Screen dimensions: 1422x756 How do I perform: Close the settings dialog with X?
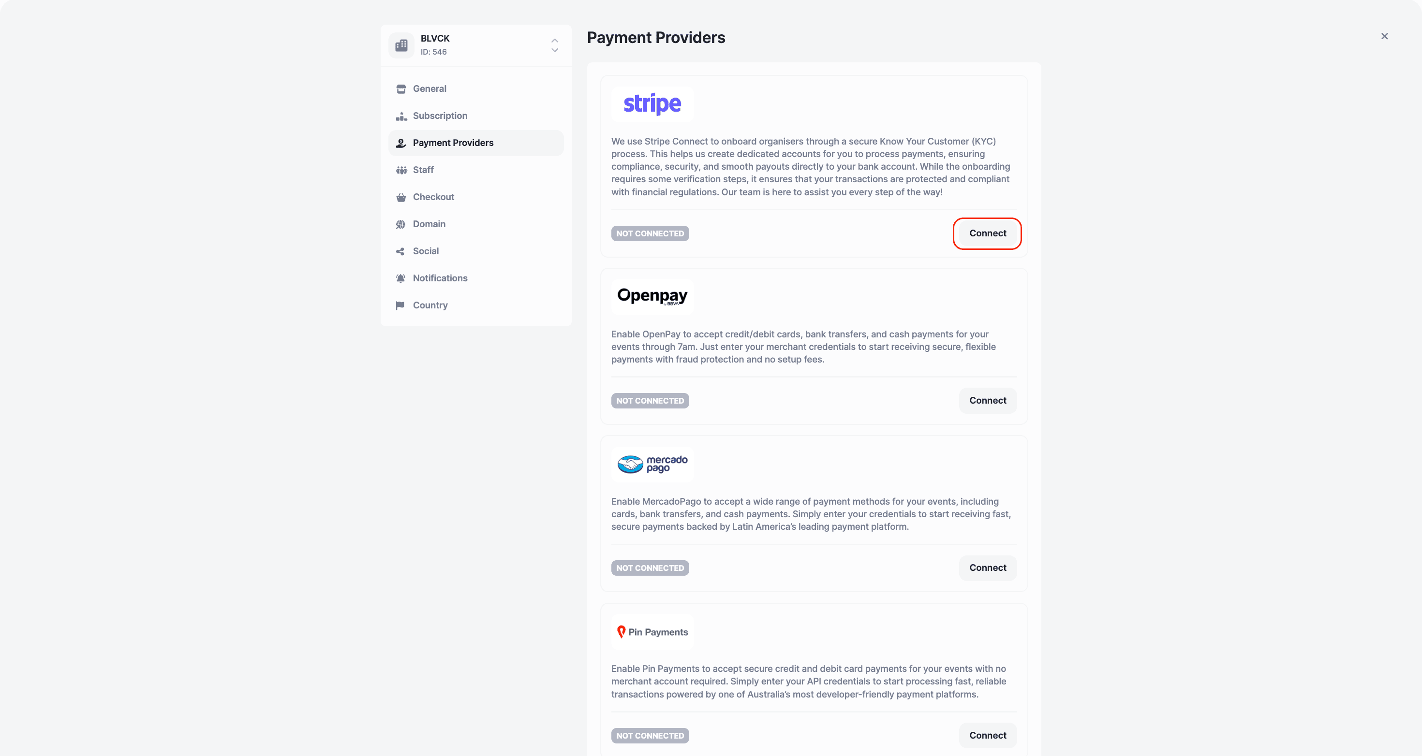click(1384, 36)
